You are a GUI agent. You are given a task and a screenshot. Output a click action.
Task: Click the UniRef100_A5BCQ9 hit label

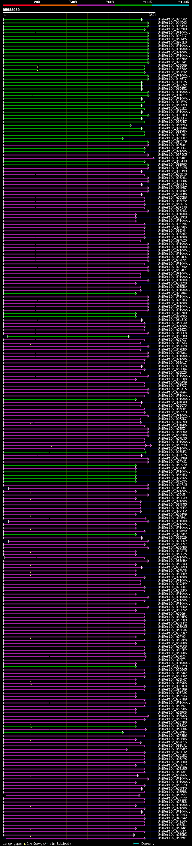172,66
